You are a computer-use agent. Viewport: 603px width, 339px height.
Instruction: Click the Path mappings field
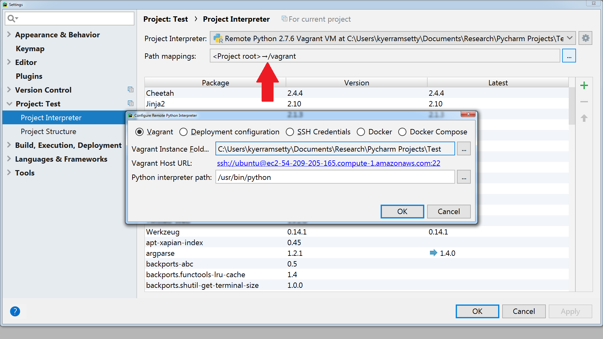pyautogui.click(x=385, y=56)
